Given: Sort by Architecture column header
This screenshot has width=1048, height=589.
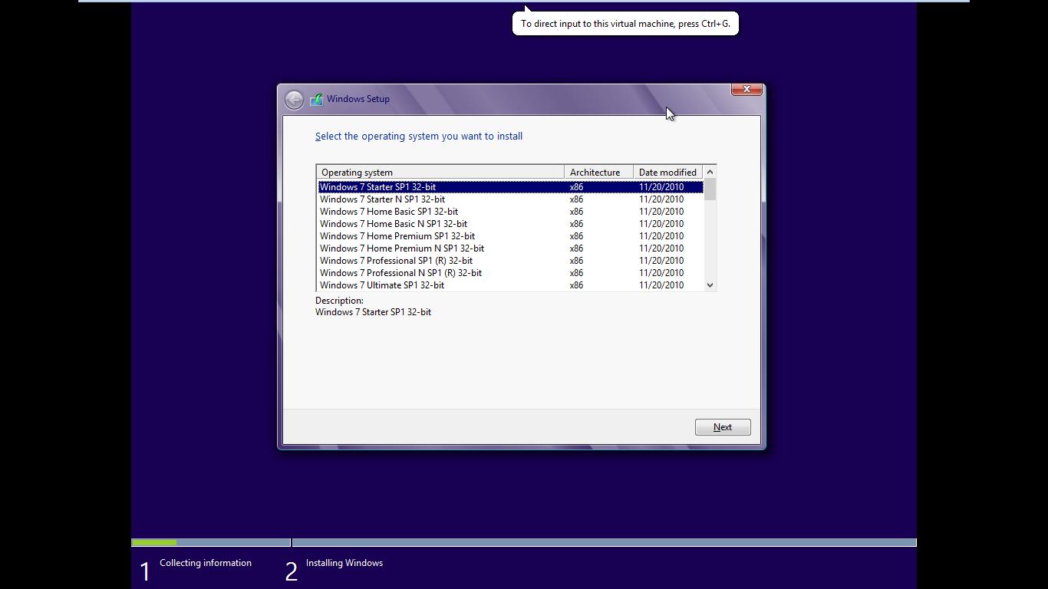Looking at the screenshot, I should tap(598, 173).
